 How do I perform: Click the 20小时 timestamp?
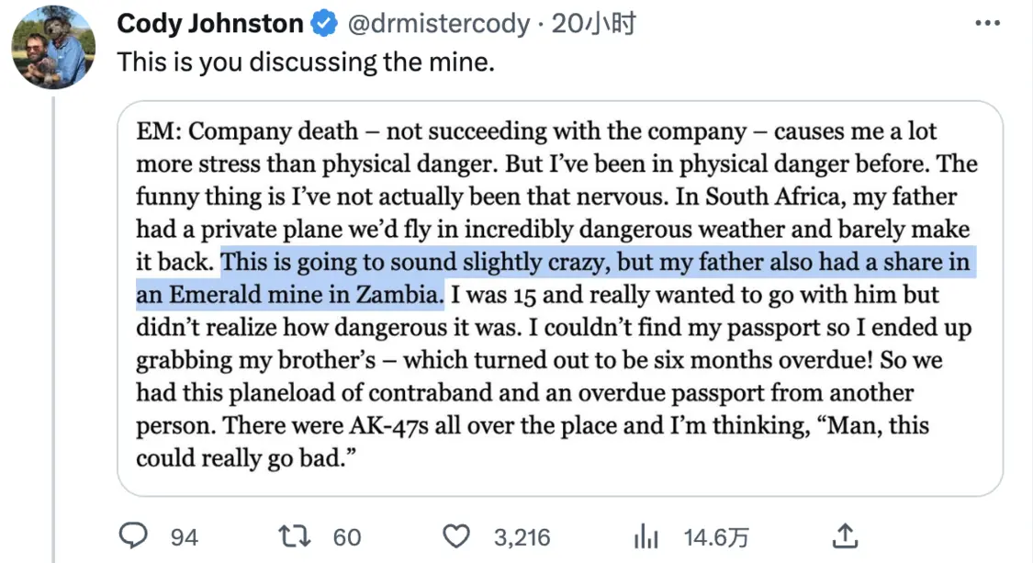click(594, 25)
